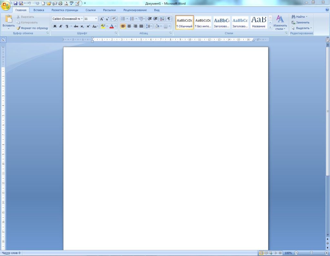Screen dimensions: 330x256
Task: Increase indent in the paragraph group
Action: pos(156,19)
